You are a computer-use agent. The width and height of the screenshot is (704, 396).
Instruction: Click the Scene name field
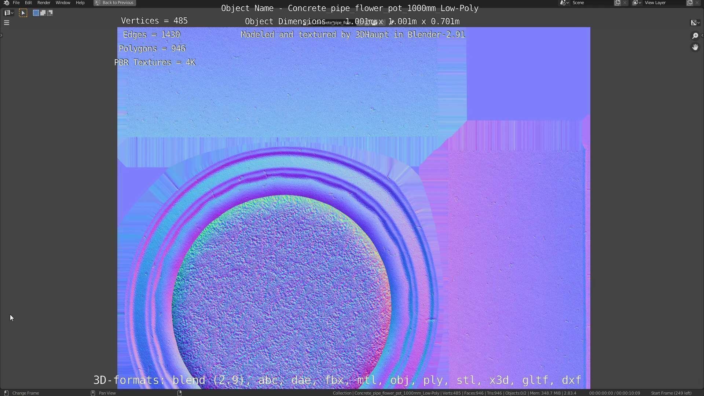point(591,3)
